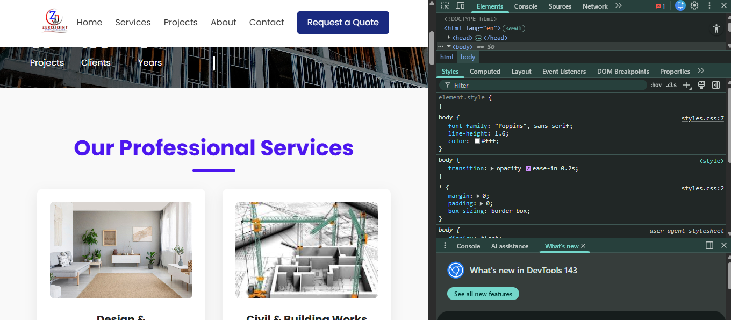Toggle the ease-in transition checkbox
This screenshot has width=731, height=320.
(529, 168)
